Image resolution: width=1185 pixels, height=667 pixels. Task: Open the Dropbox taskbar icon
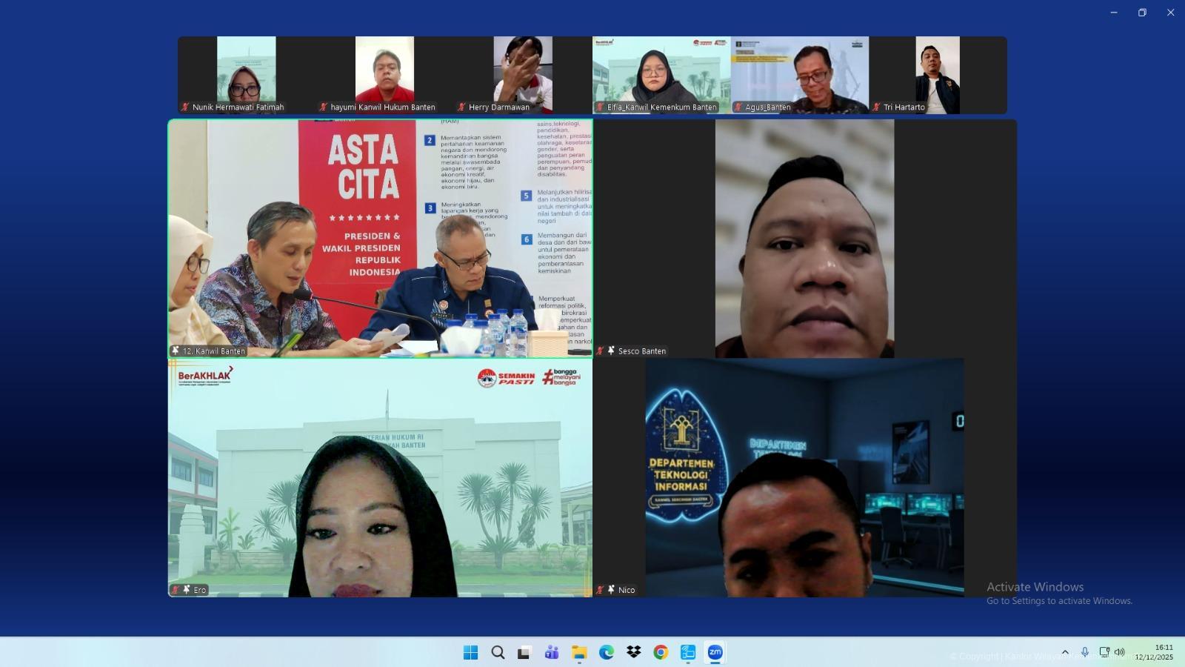point(633,652)
